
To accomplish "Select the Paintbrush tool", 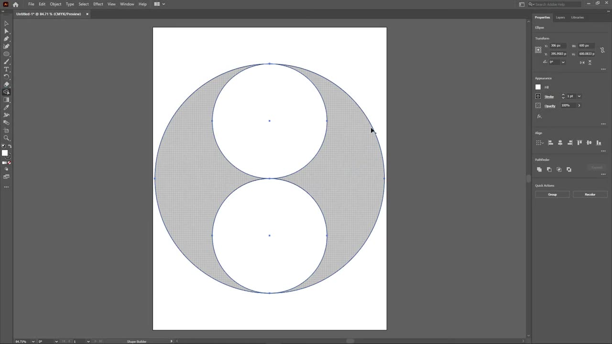I will coord(6,61).
